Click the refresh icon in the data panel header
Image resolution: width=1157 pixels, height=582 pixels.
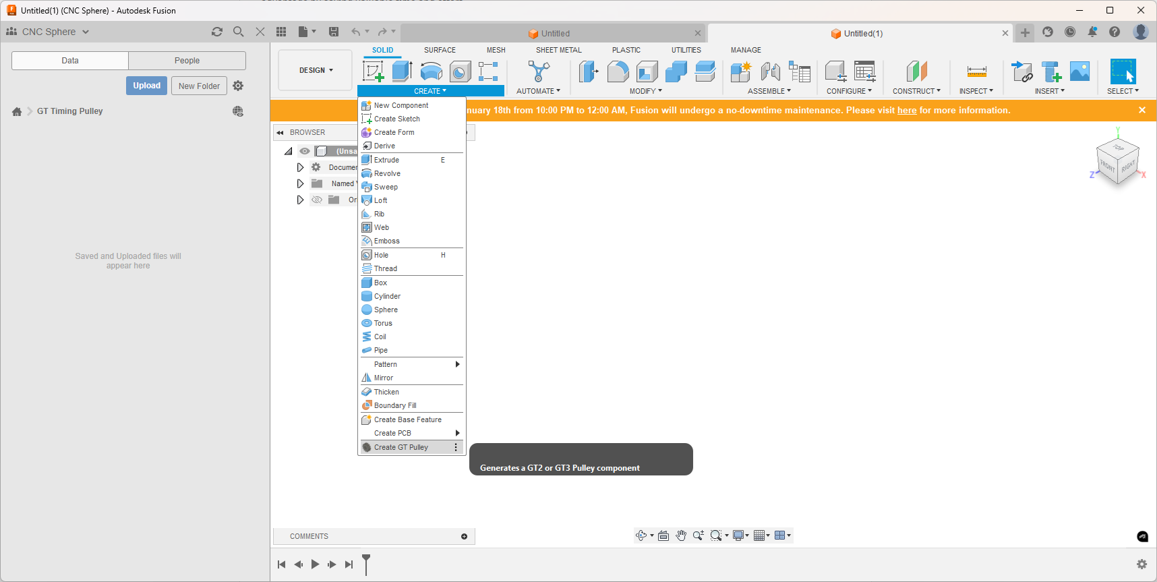(217, 32)
